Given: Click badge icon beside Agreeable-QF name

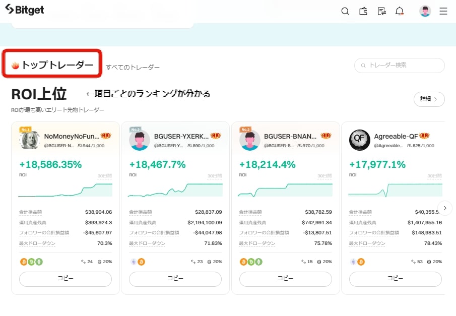Looking at the screenshot, I should [x=424, y=136].
